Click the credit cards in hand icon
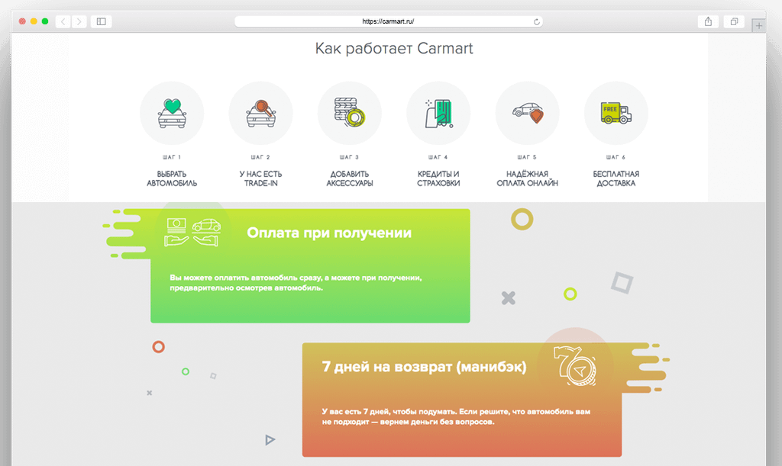782x466 pixels. 438,113
